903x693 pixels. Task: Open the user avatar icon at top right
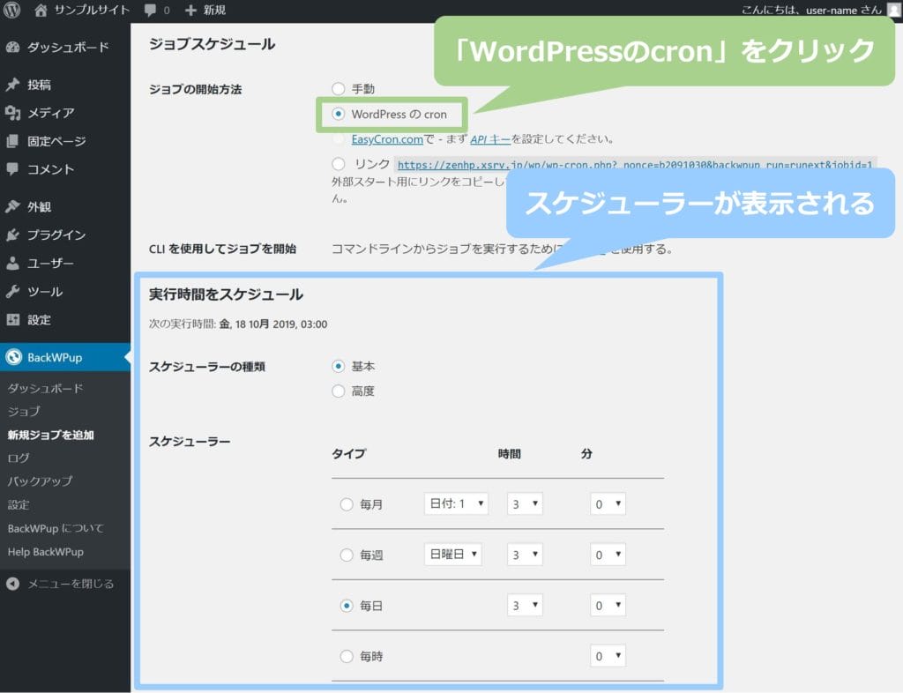point(892,10)
